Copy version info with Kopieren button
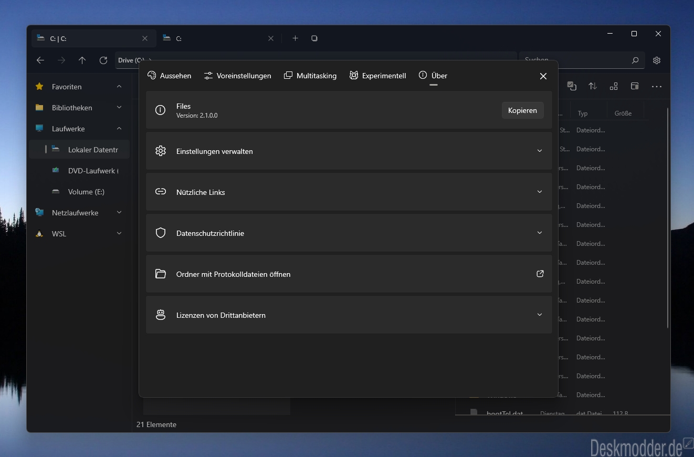694x457 pixels. click(x=522, y=110)
